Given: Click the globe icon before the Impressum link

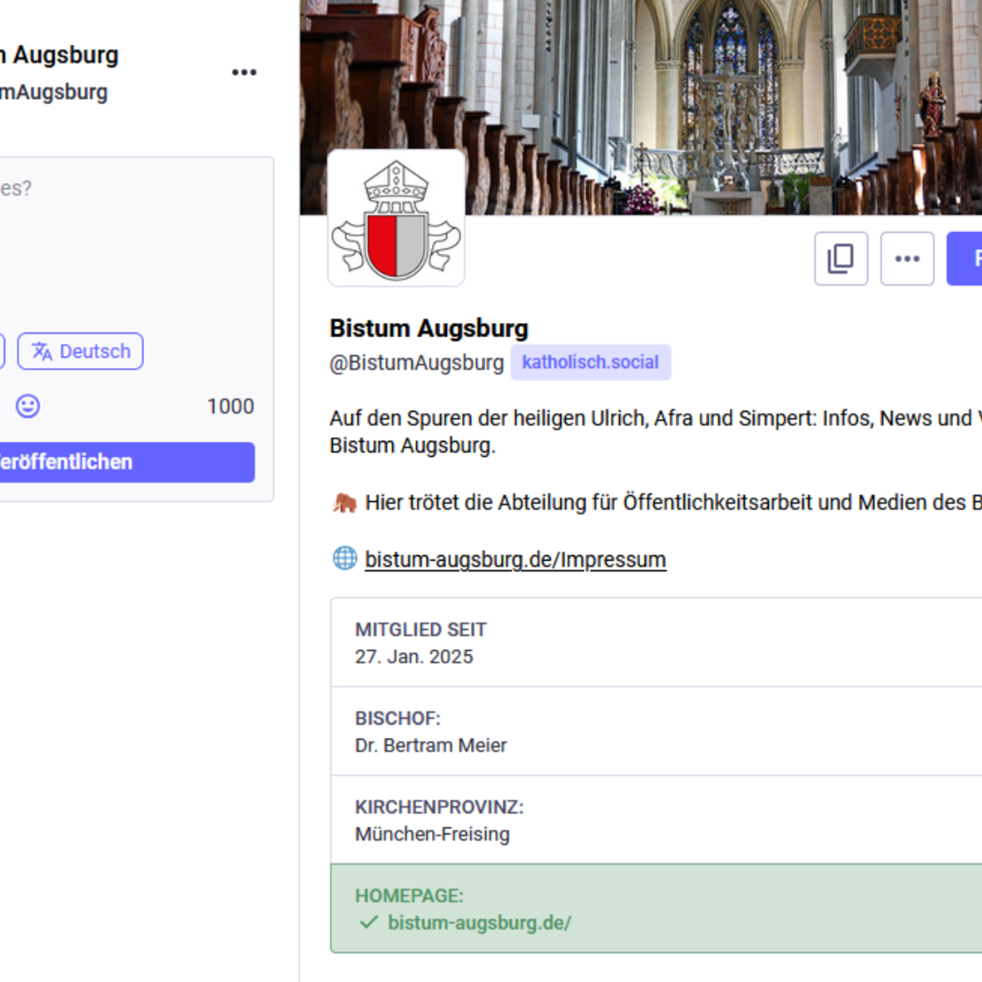Looking at the screenshot, I should click(x=345, y=558).
